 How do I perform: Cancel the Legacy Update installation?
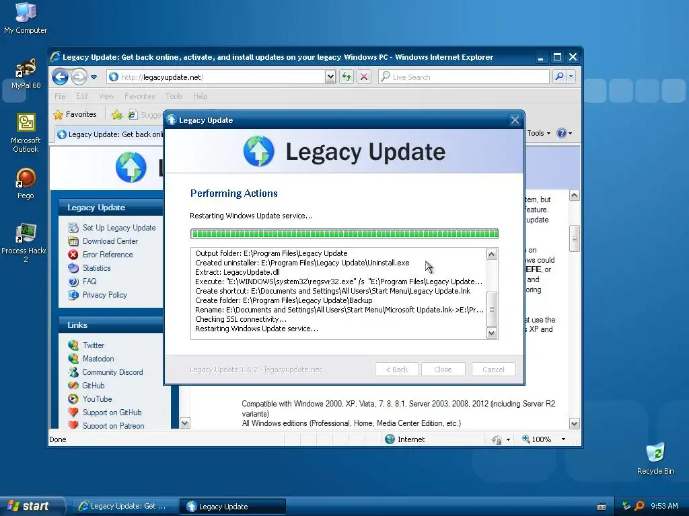[493, 370]
